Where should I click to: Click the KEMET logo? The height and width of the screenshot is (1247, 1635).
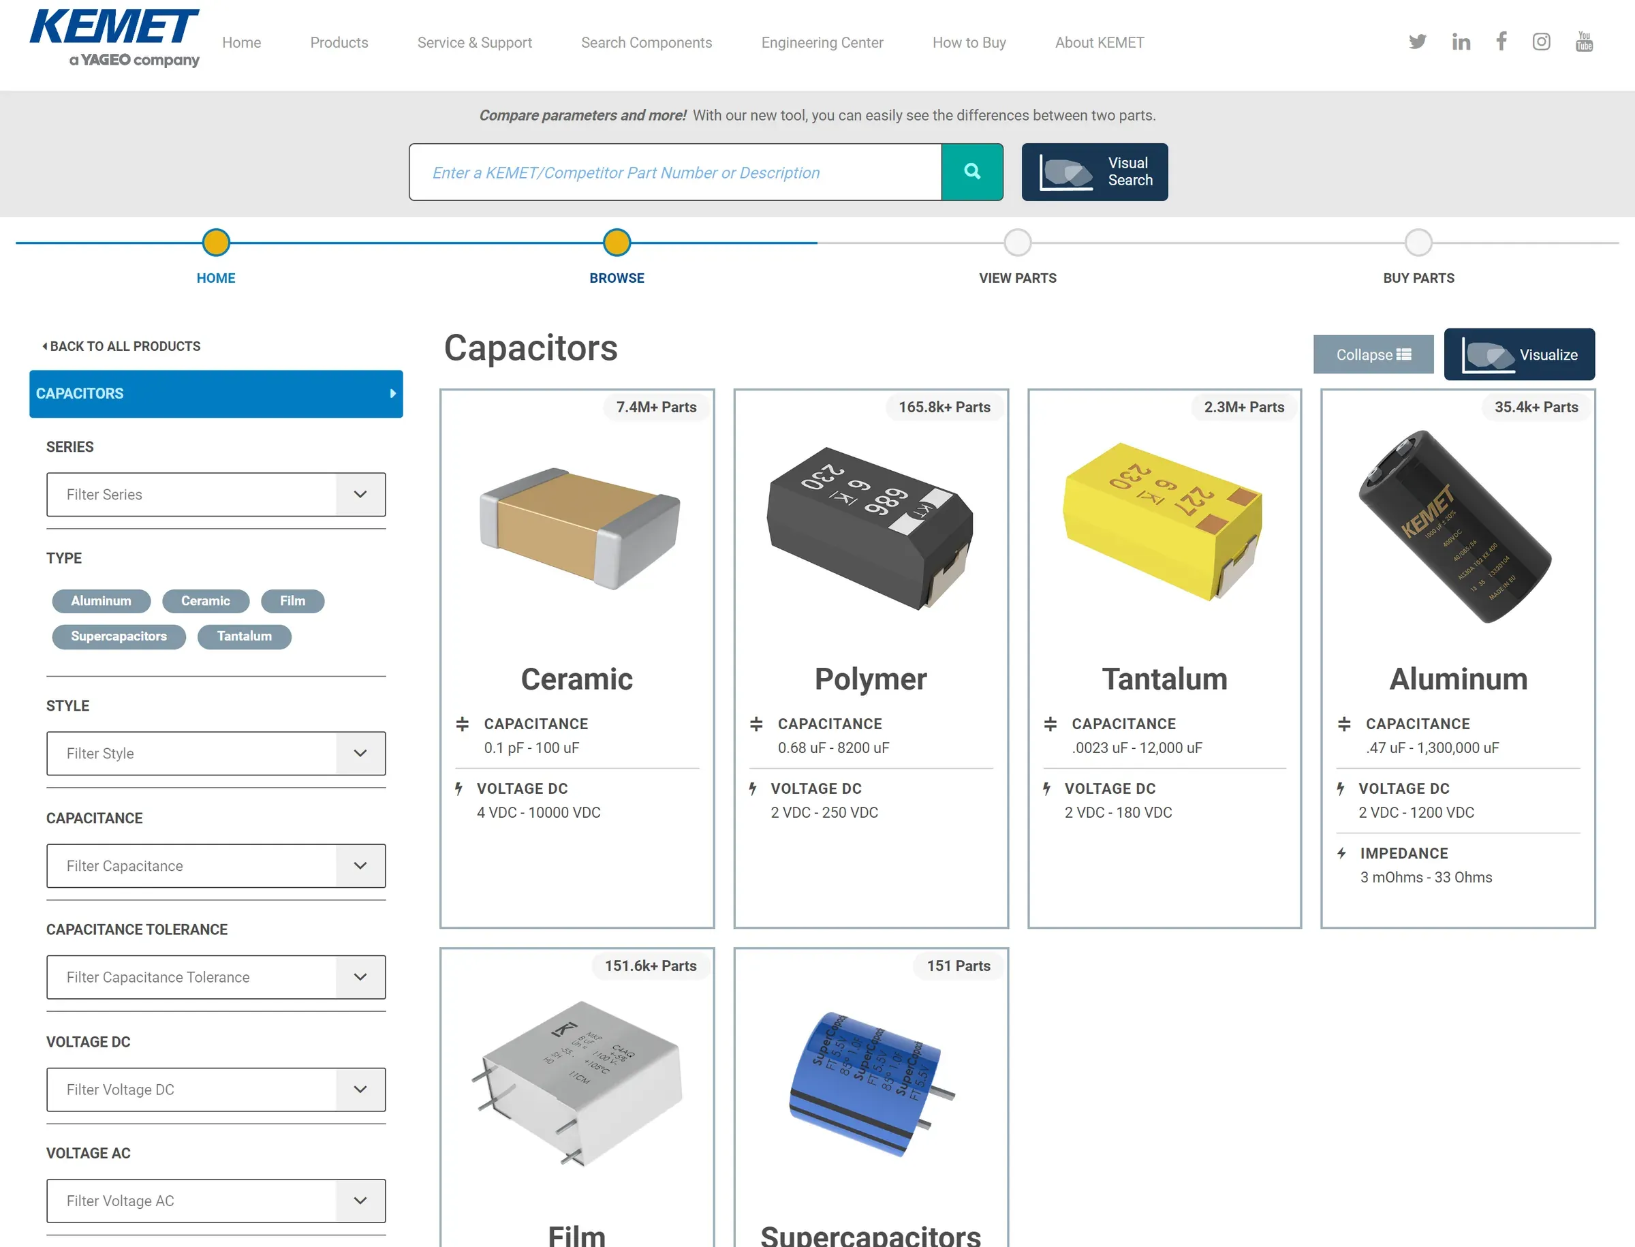[114, 38]
